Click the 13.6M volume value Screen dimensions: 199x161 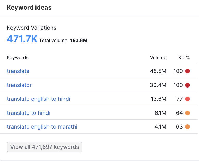(158, 99)
